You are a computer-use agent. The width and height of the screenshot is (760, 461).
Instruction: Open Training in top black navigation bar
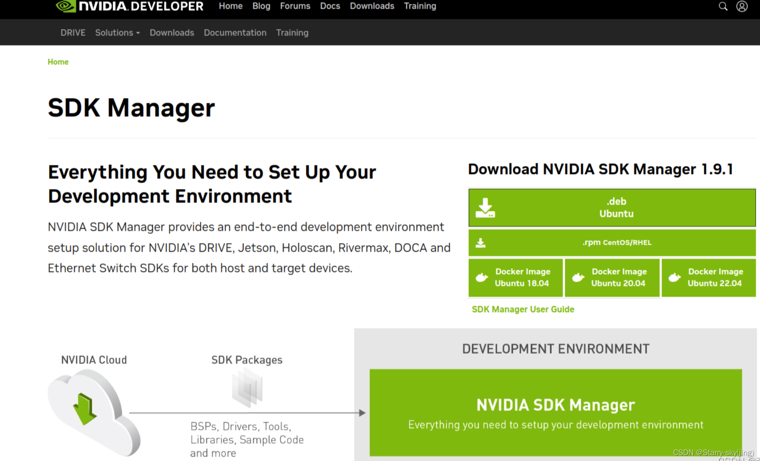420,6
